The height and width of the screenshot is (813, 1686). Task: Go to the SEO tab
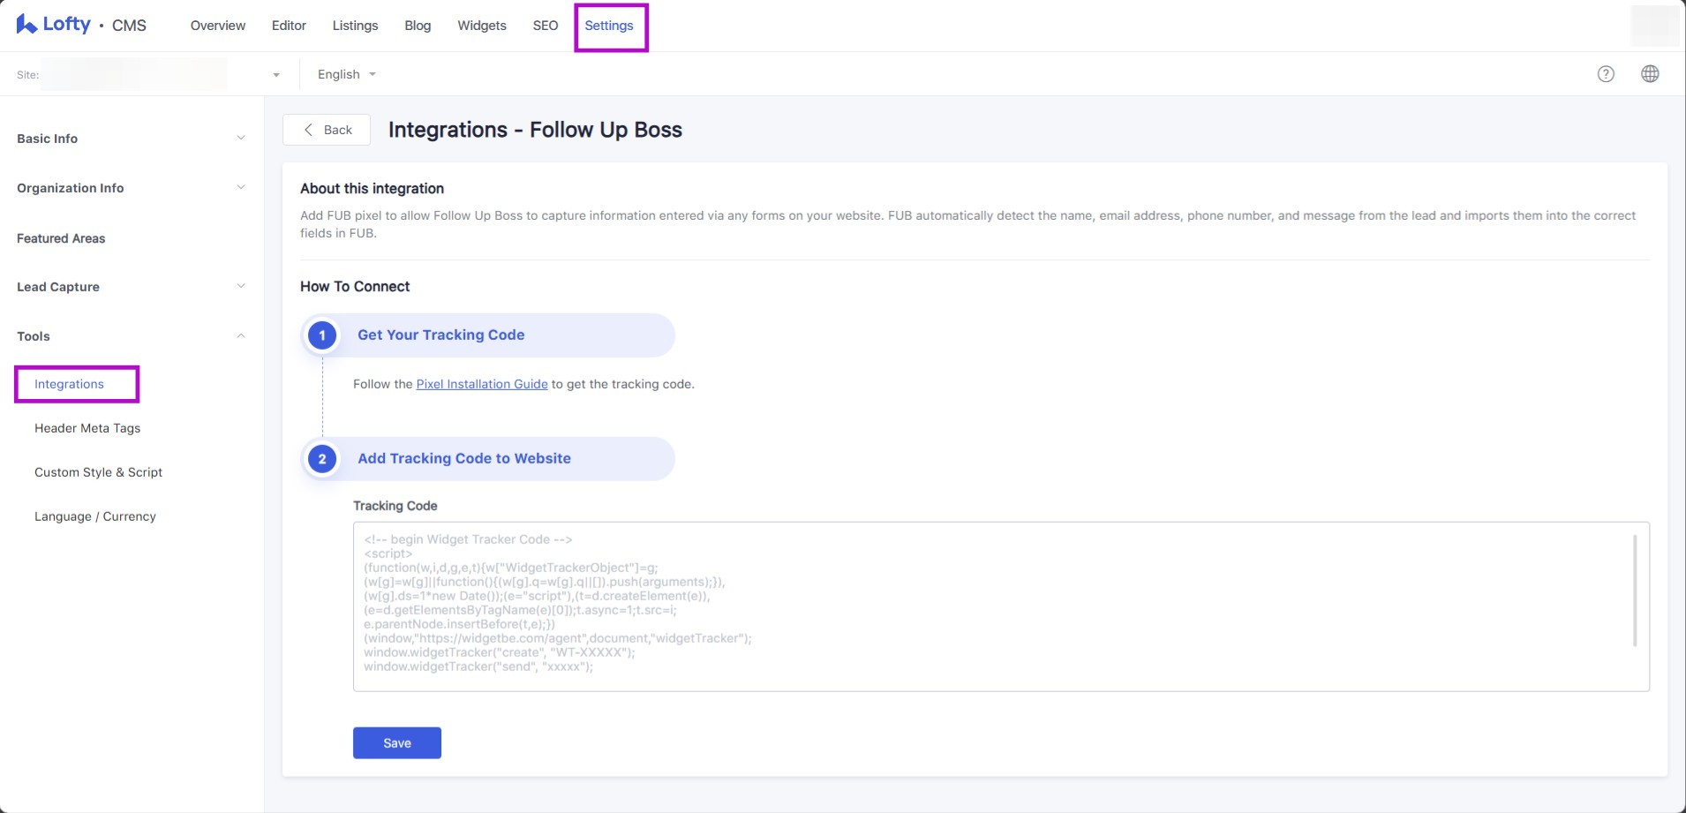click(545, 26)
